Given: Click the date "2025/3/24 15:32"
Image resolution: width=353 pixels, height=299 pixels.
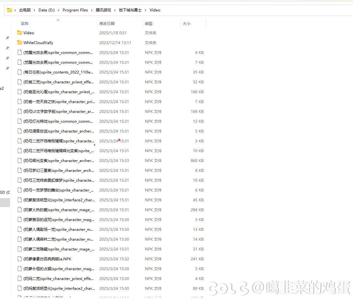Looking at the screenshot, I should (114, 259).
